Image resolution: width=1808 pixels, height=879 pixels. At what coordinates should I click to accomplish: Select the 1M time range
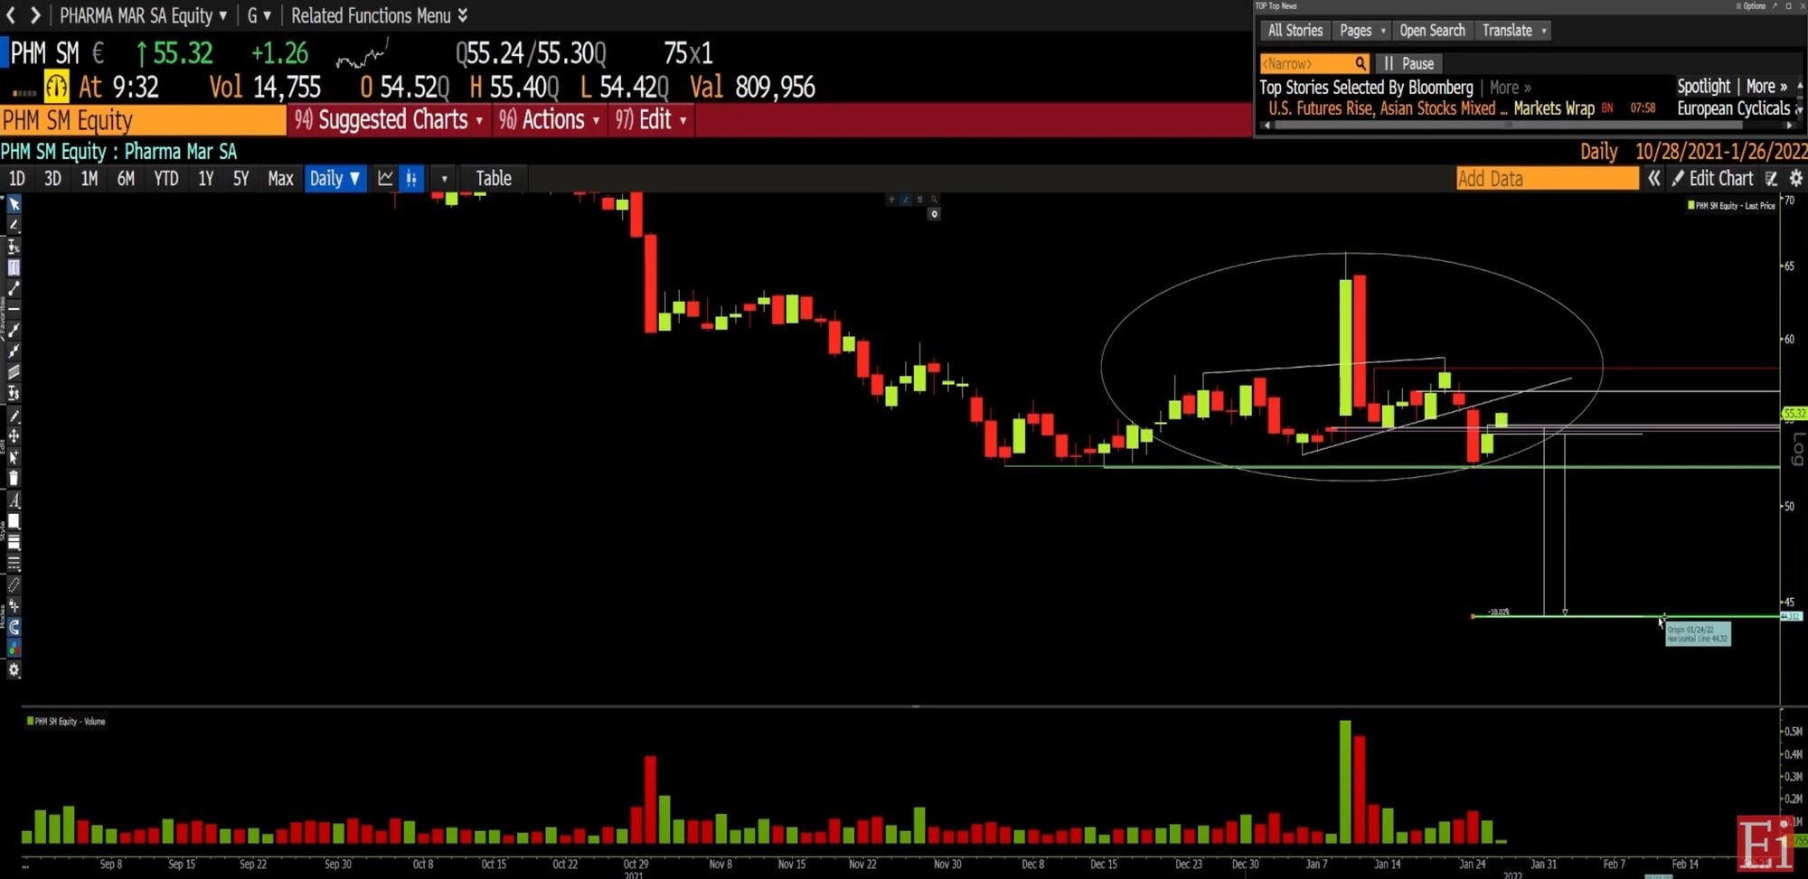pyautogui.click(x=89, y=179)
